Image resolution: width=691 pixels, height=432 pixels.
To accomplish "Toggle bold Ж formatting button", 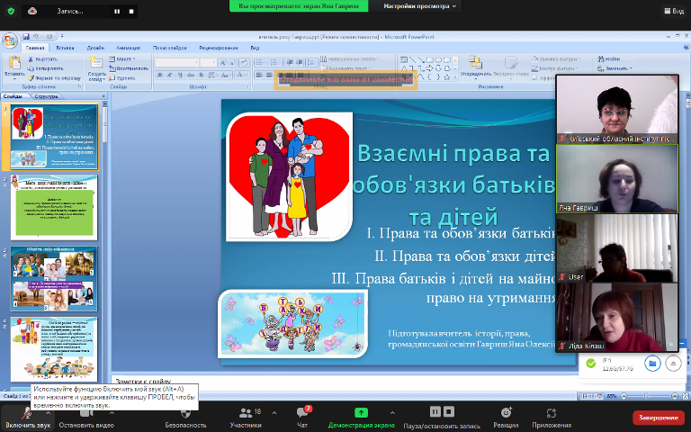I will tap(160, 75).
